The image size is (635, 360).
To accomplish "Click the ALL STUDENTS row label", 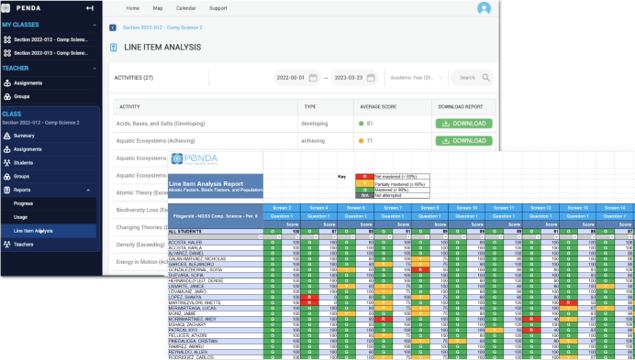I will (x=184, y=232).
